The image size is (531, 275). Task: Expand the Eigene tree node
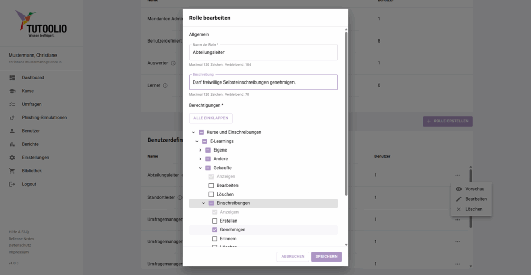pyautogui.click(x=200, y=150)
